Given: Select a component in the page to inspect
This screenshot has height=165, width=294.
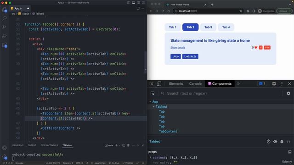Looking at the screenshot, I should (153, 93).
